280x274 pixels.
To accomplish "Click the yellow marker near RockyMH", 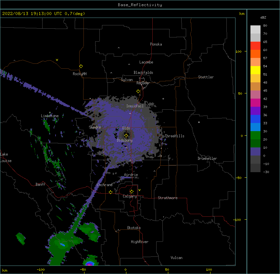I will click(x=81, y=66).
